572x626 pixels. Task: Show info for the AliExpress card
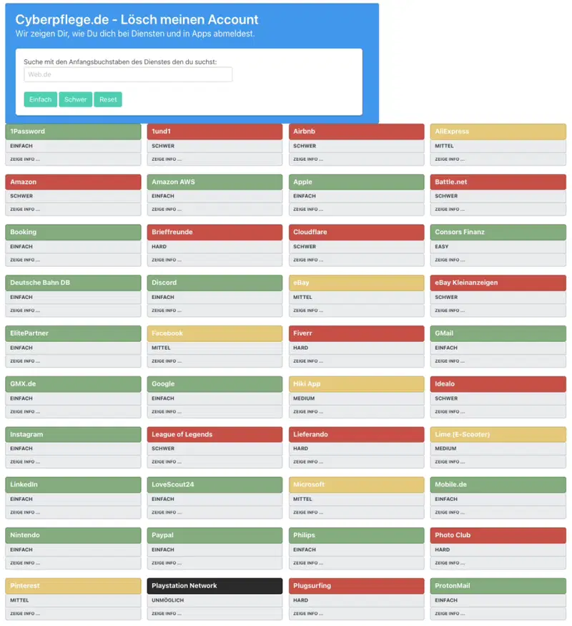[498, 160]
